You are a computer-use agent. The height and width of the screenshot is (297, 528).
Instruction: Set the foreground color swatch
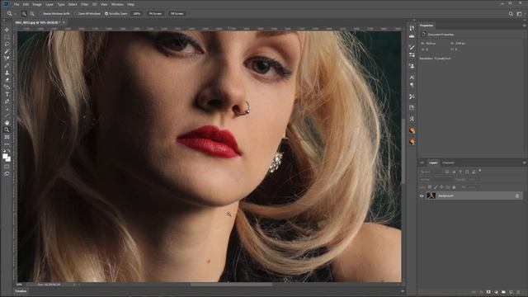click(x=5, y=156)
